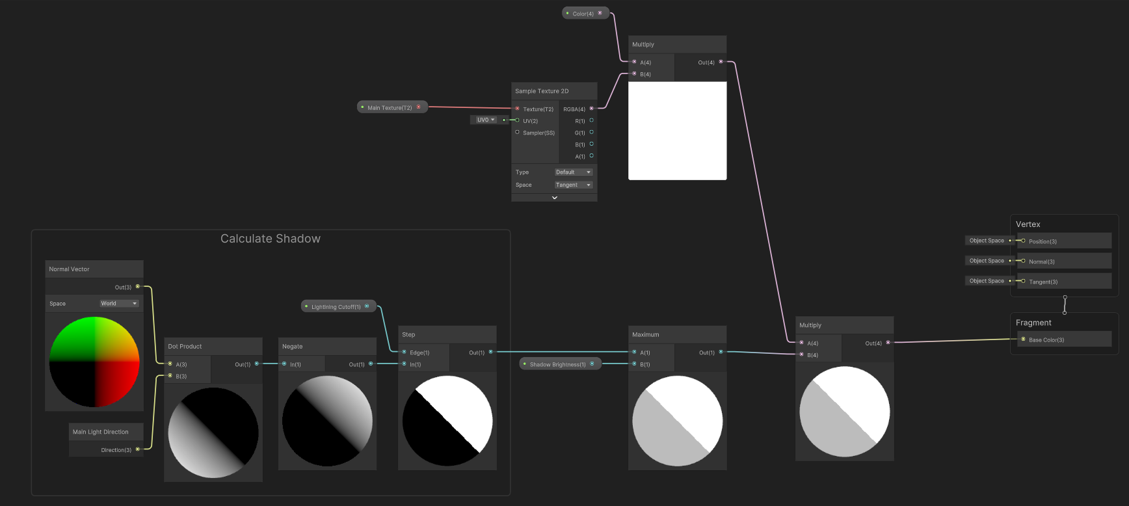Click the Base Color(3) port in Fragment

[x=1023, y=340]
